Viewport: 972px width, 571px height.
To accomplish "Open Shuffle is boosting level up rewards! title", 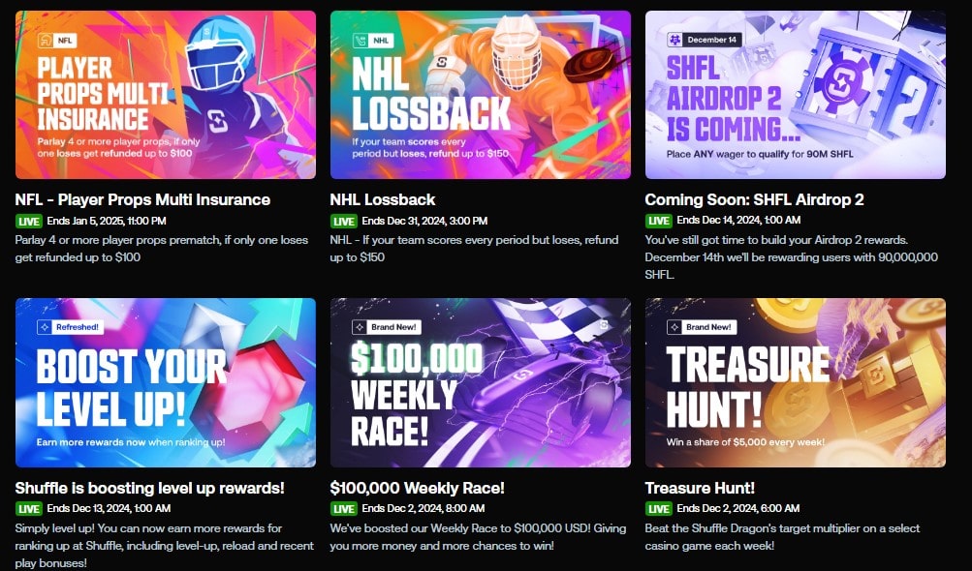I will click(x=149, y=488).
